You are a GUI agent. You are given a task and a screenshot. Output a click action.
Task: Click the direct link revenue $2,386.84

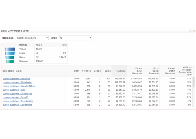(x=137, y=101)
